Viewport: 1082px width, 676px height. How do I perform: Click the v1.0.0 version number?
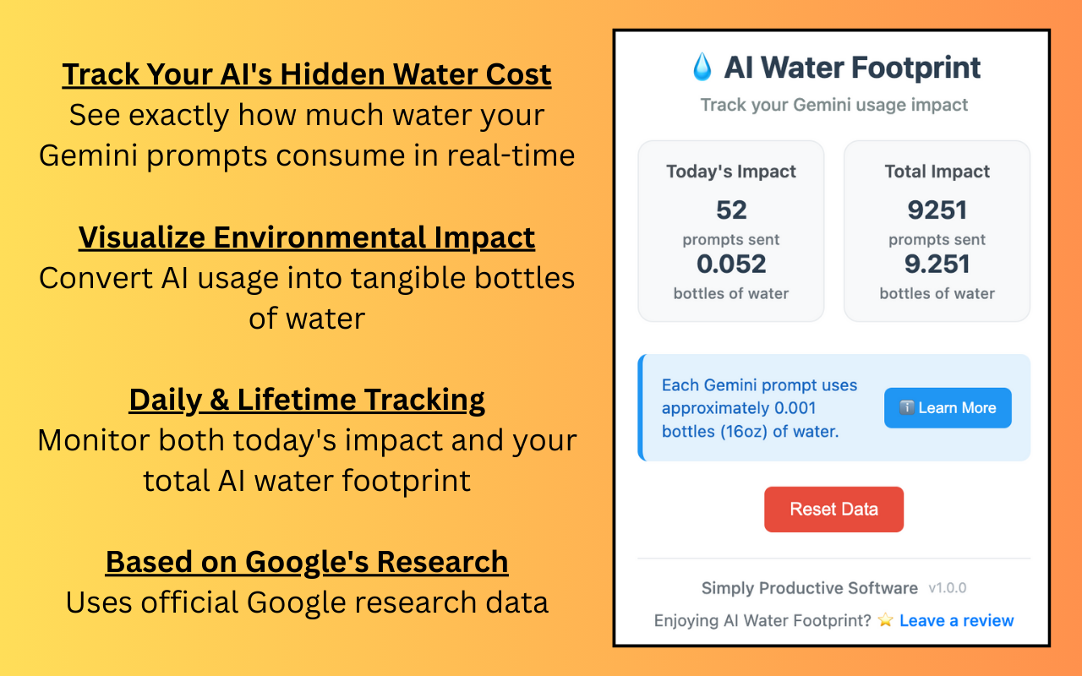click(x=947, y=588)
